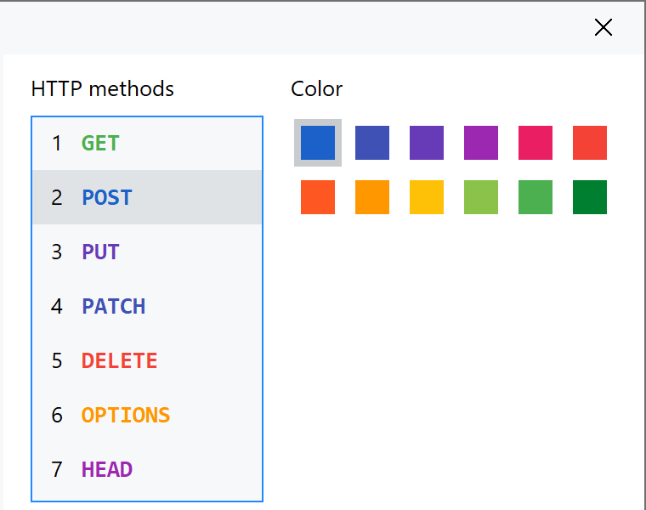Pick the orange color swatch

coord(372,197)
